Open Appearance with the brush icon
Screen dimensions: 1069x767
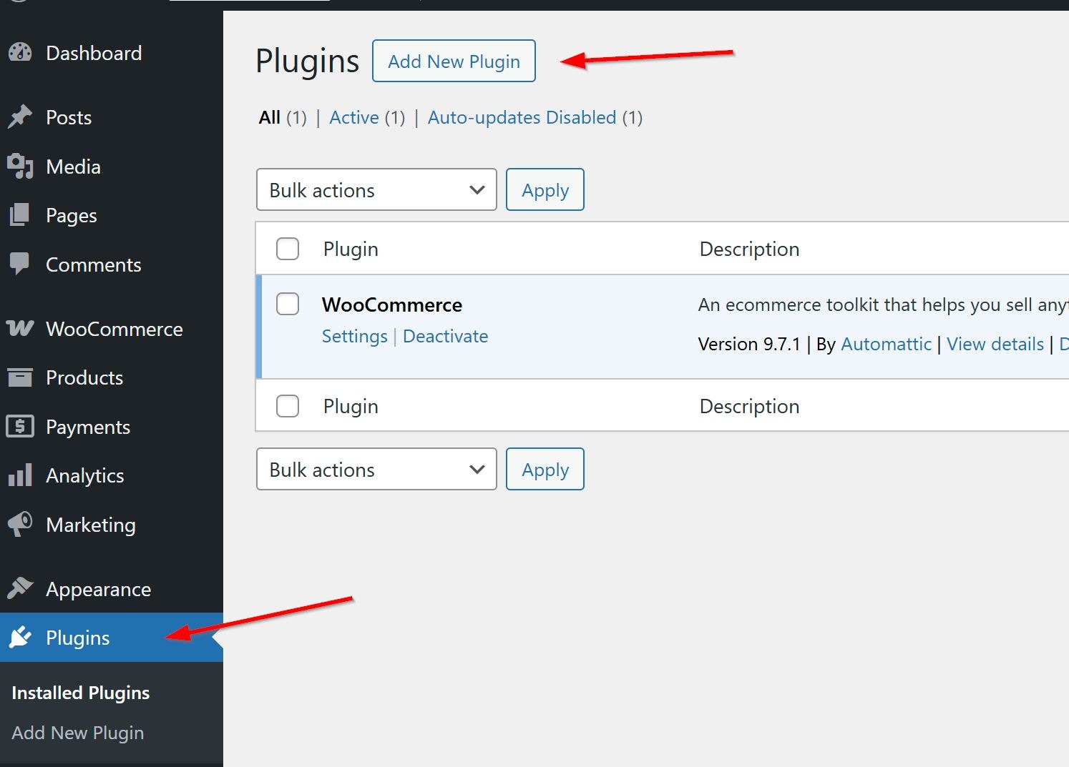coord(21,588)
